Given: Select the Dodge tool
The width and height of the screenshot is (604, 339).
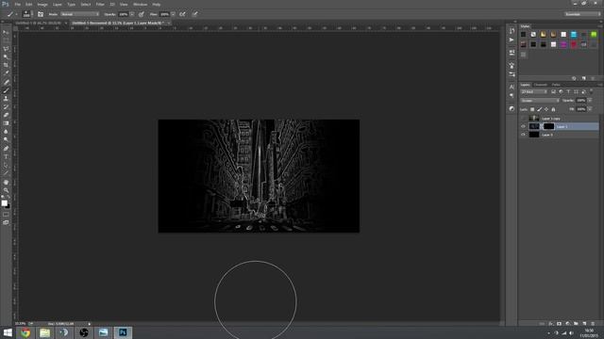Looking at the screenshot, I should 6,140.
